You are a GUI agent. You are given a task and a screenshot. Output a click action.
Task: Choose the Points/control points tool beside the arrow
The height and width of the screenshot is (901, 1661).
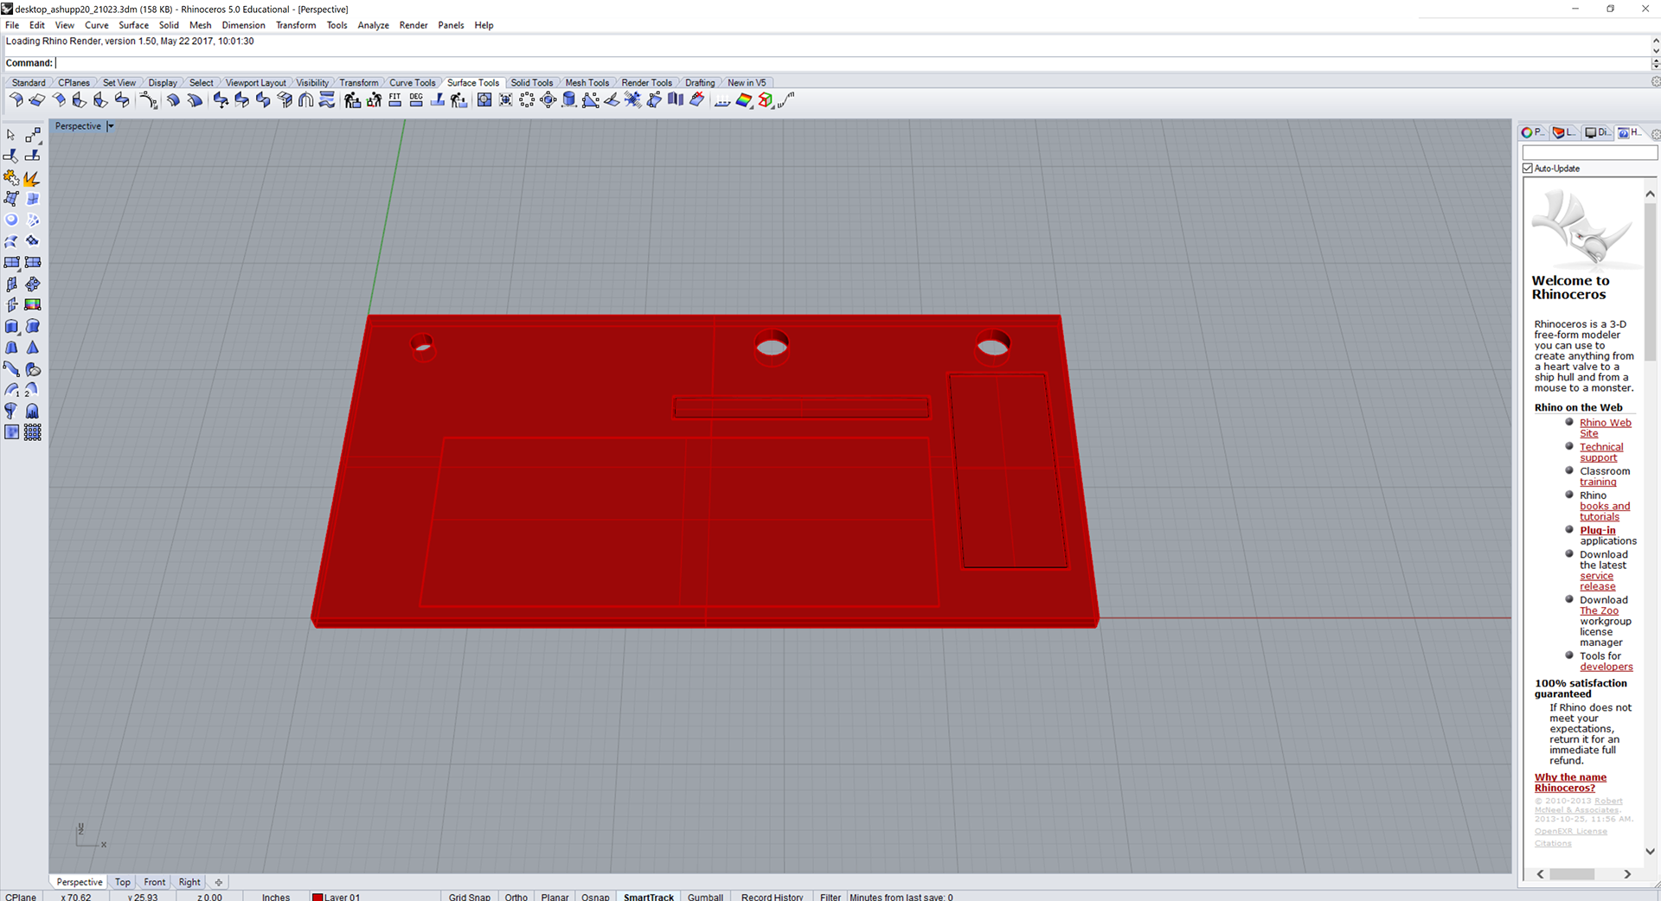[x=33, y=135]
